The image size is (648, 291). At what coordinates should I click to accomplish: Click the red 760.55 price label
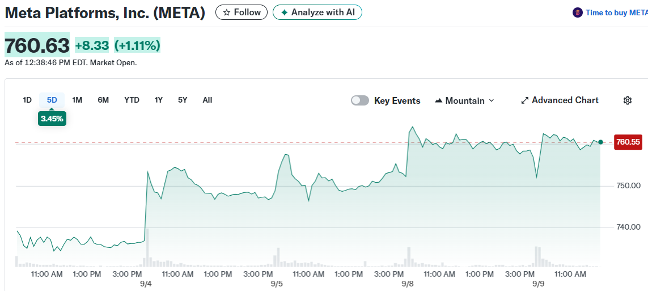pyautogui.click(x=628, y=142)
